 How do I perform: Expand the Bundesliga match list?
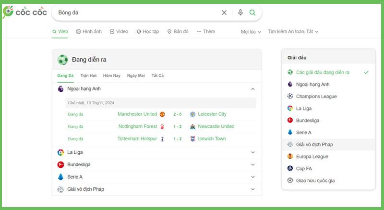pyautogui.click(x=253, y=164)
